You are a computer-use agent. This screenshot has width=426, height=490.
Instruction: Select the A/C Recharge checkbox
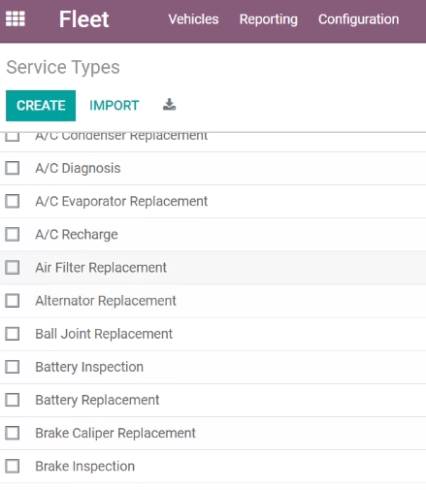click(x=13, y=234)
